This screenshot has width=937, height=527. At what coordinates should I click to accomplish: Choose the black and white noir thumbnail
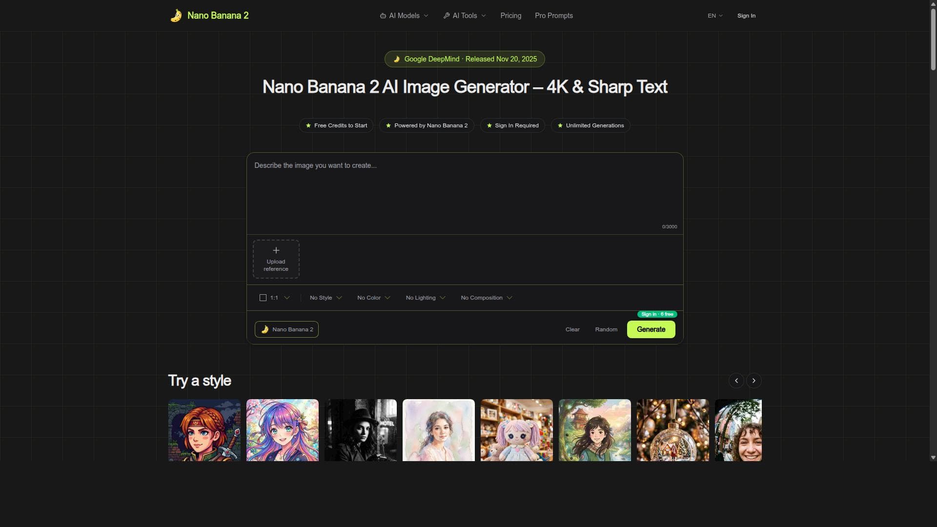[x=361, y=430]
